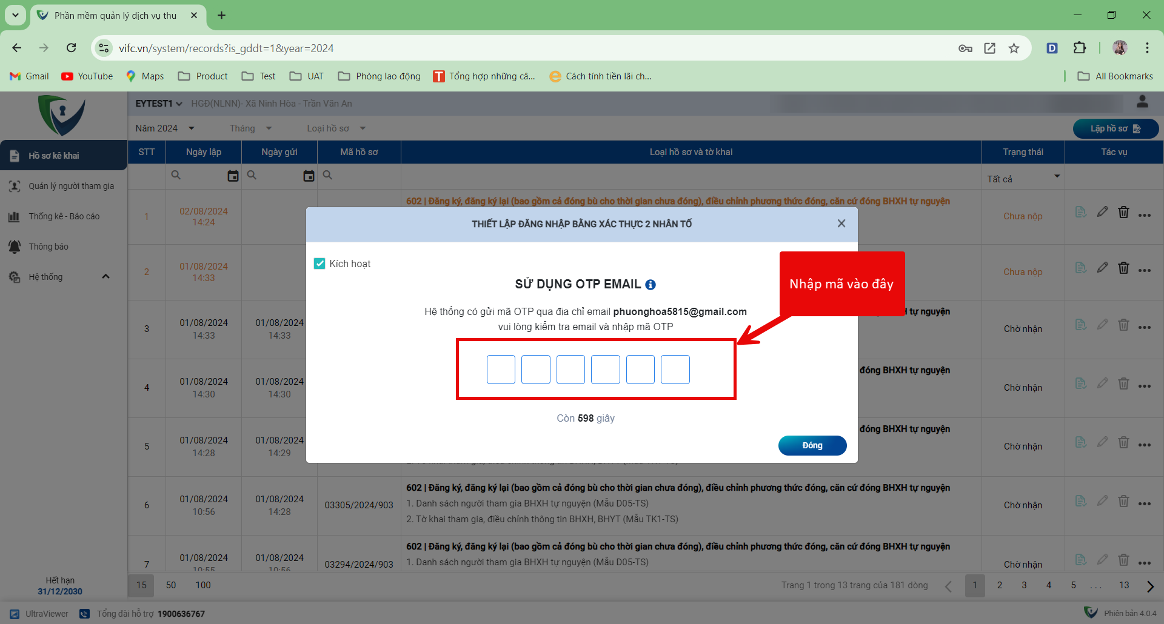Click the Đóng button in dialog

tap(812, 445)
